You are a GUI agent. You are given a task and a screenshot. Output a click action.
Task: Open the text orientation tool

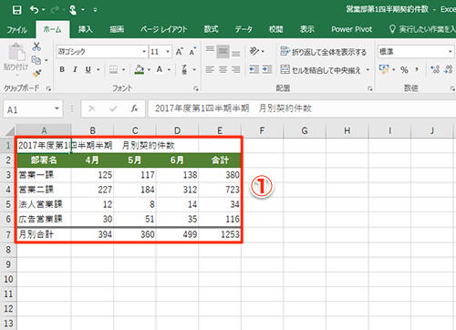tap(254, 51)
